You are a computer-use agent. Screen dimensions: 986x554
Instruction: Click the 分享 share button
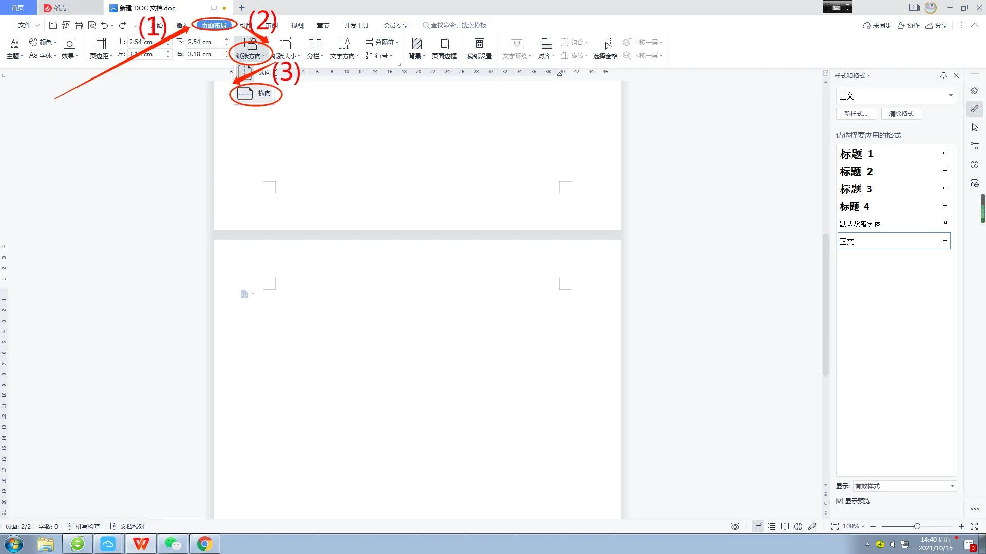click(937, 25)
